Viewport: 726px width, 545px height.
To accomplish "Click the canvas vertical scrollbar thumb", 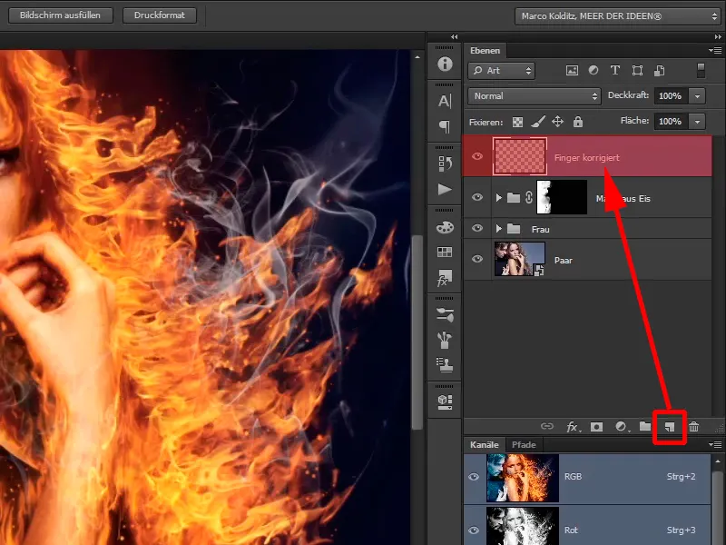I will pyautogui.click(x=417, y=332).
